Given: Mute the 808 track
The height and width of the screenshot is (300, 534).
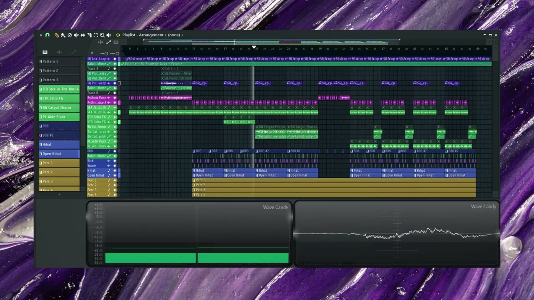Looking at the screenshot, I should [x=115, y=151].
